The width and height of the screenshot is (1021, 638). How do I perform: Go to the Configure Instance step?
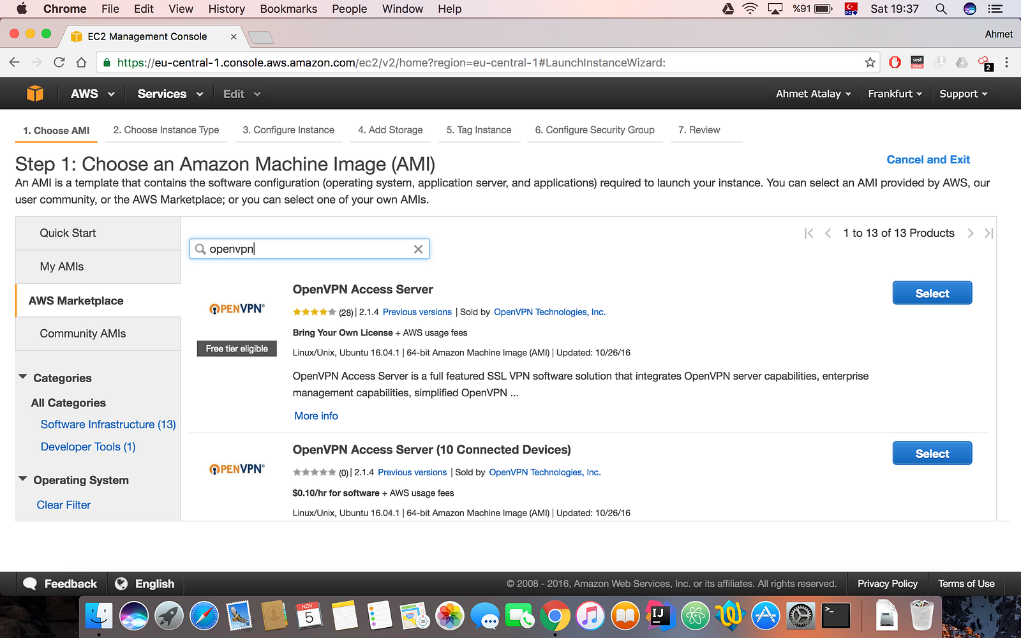coord(288,130)
